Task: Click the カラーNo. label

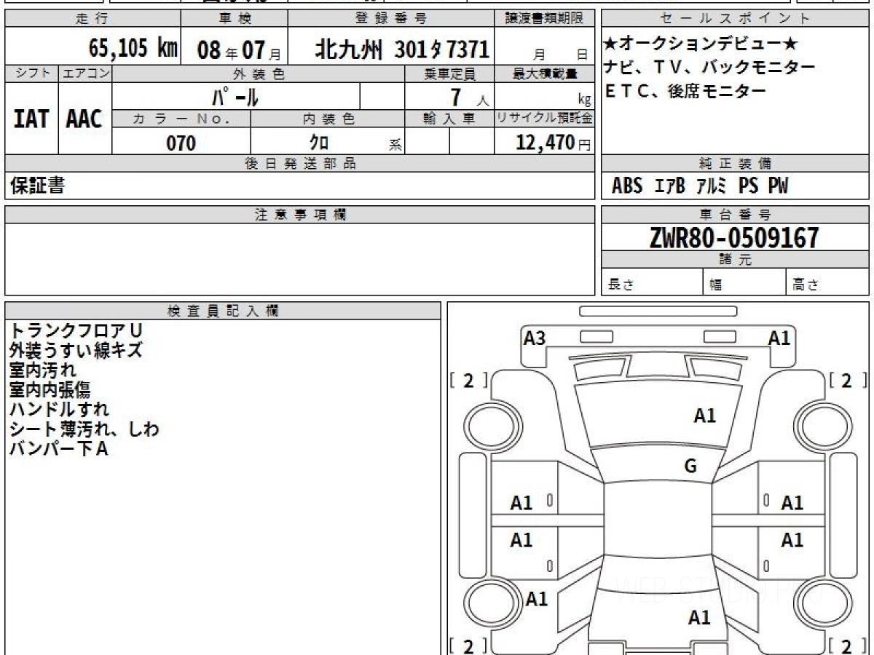Action: point(181,119)
